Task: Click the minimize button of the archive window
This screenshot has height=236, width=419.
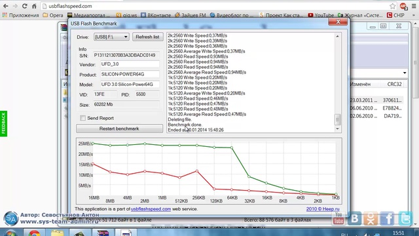Action: (x=373, y=26)
